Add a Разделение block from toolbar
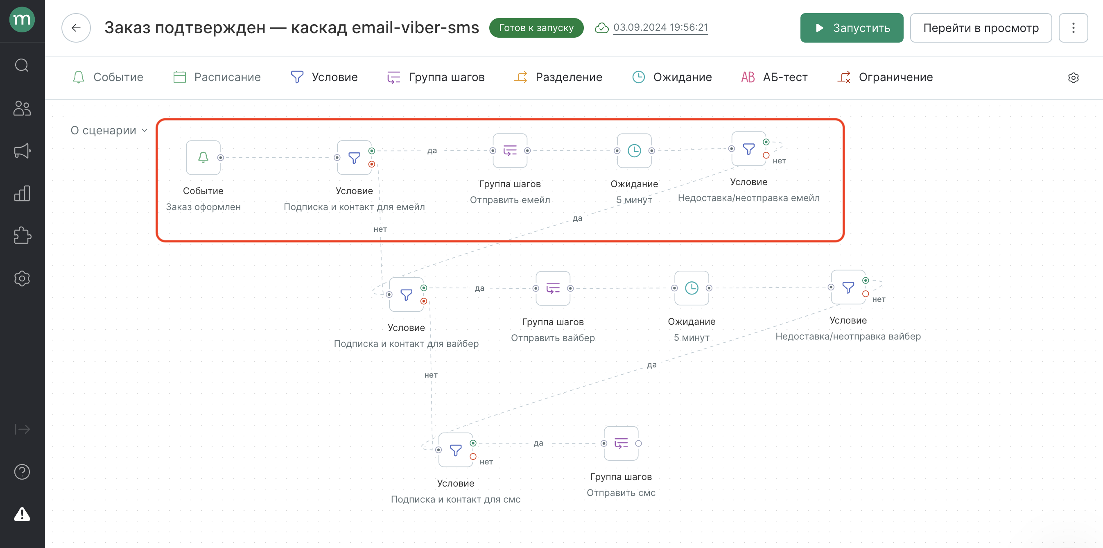This screenshot has width=1103, height=548. click(x=558, y=77)
